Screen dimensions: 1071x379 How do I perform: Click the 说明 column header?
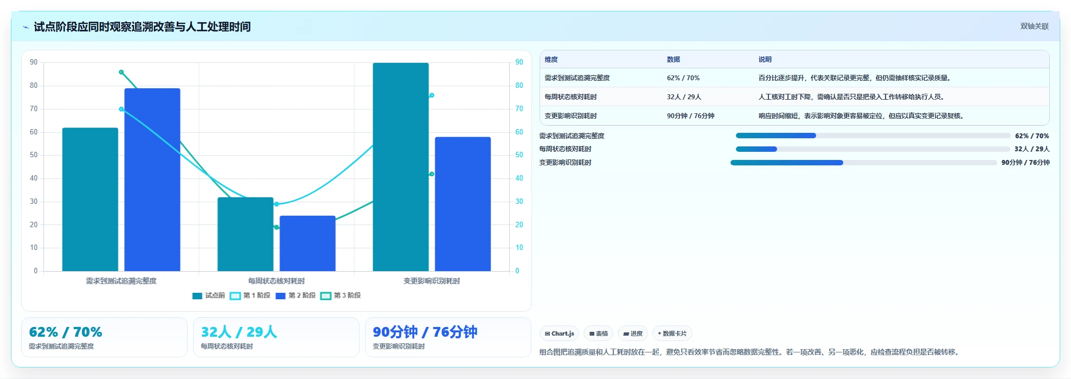click(x=765, y=60)
